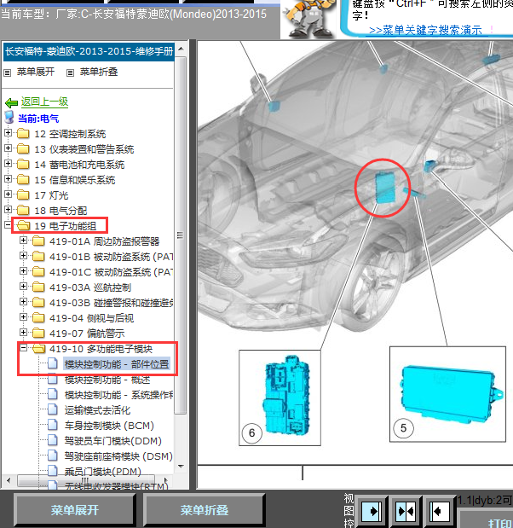Viewport: 513px width, 528px height.
Task: Click the view control left-arrow icon
Action: coord(439,512)
